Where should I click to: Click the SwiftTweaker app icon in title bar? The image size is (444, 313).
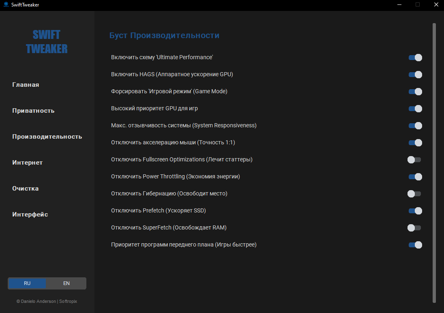(6, 5)
